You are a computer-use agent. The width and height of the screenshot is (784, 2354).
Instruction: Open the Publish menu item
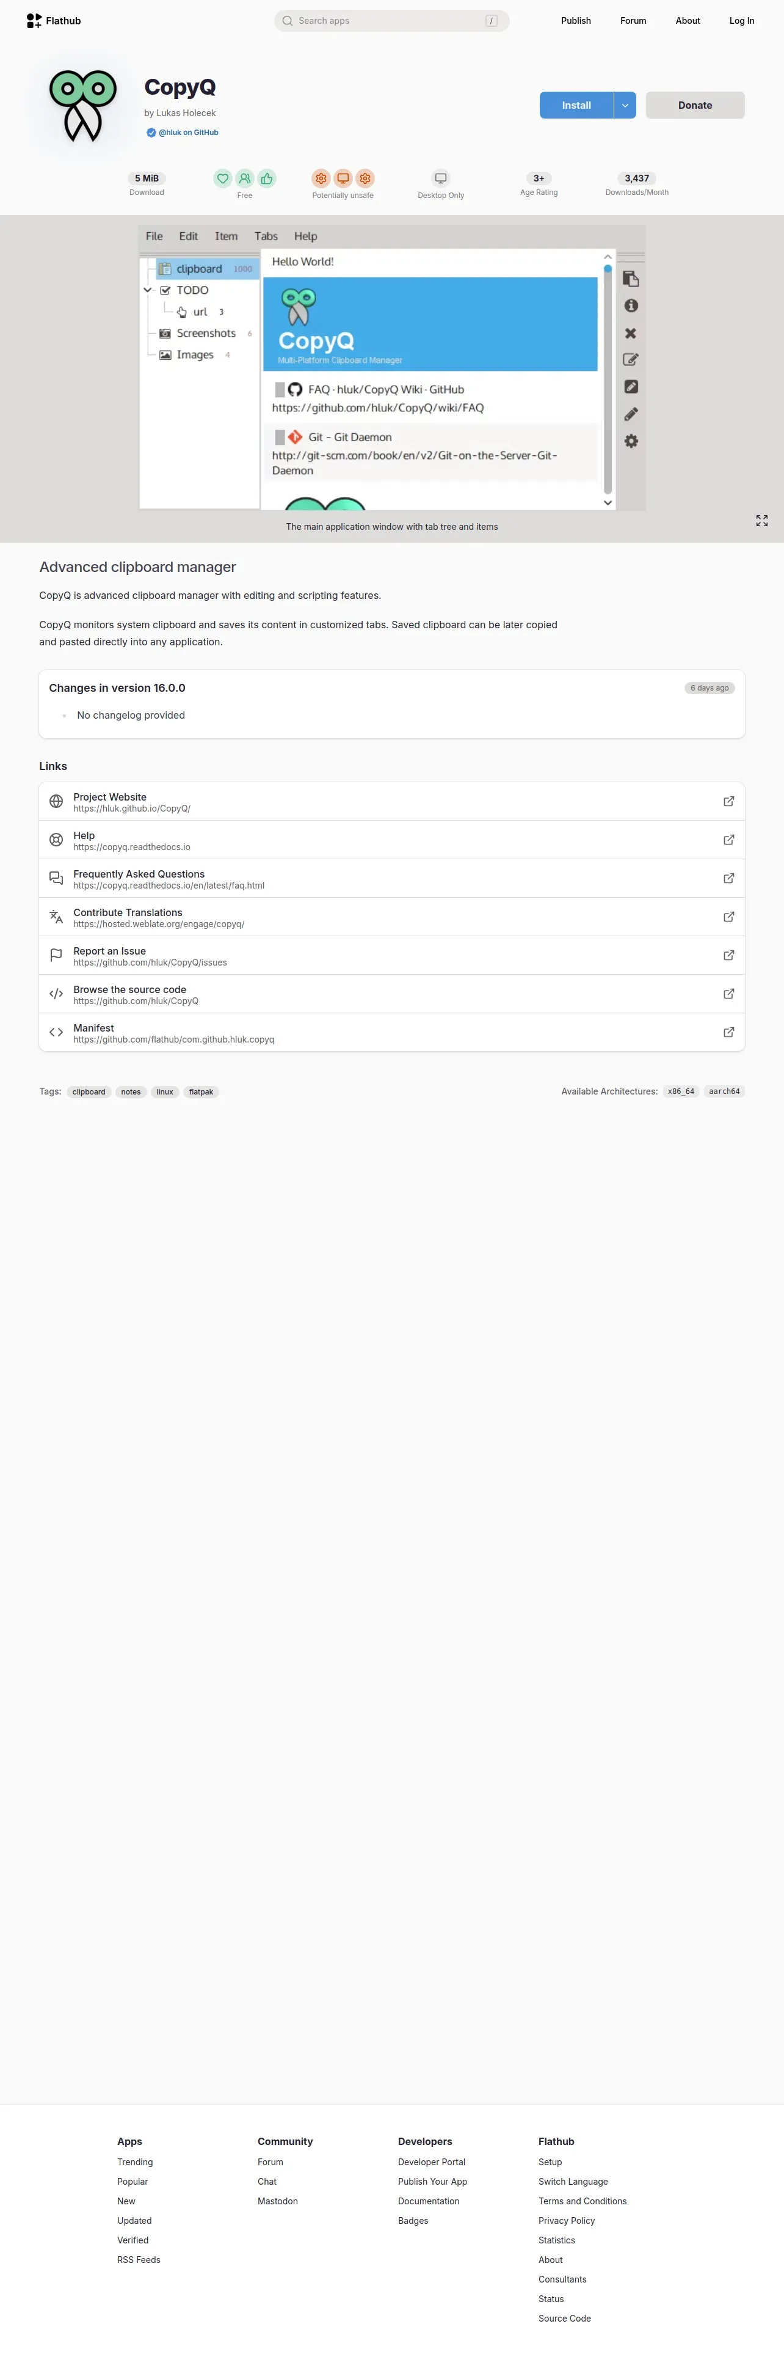coord(576,21)
